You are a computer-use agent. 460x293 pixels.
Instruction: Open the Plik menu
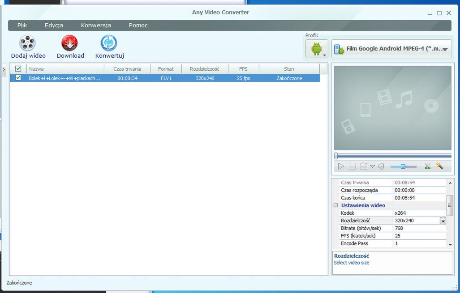click(22, 25)
